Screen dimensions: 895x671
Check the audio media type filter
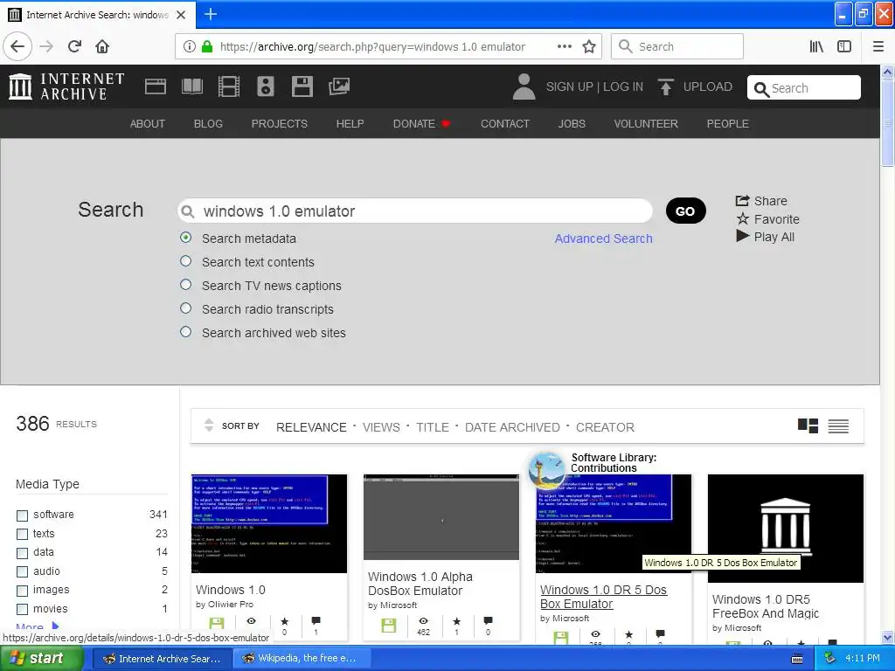22,571
